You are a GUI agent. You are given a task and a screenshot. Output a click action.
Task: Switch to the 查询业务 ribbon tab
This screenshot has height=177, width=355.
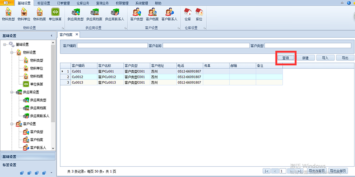(103, 3)
